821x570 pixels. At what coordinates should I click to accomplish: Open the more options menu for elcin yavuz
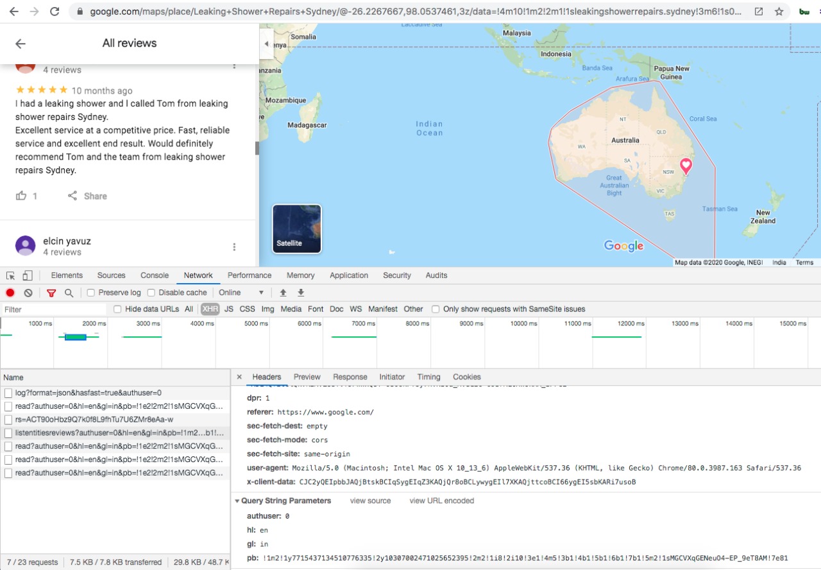click(x=234, y=247)
